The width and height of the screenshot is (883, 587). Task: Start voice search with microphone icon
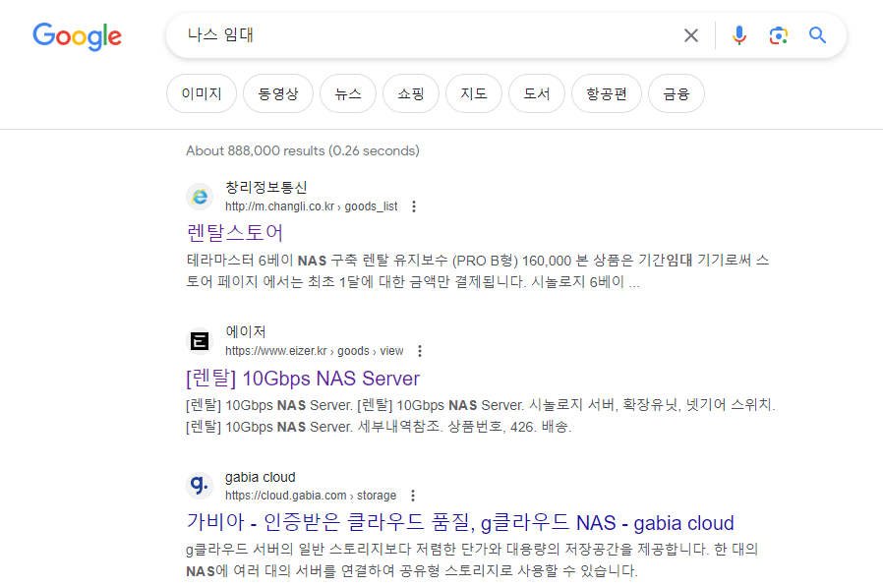tap(739, 35)
